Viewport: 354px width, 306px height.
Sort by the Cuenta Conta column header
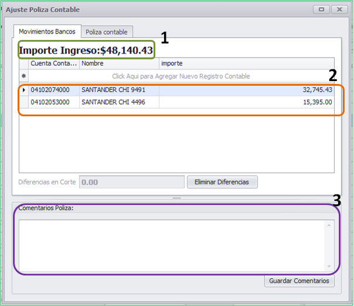point(54,63)
